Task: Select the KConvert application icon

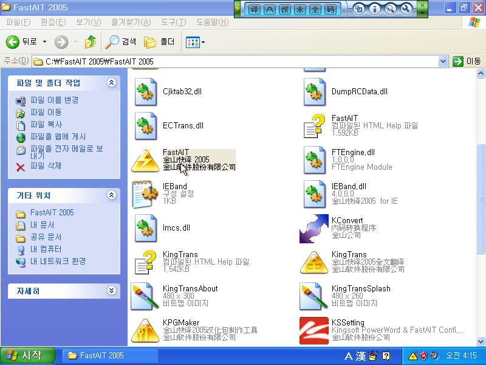Action: (314, 229)
